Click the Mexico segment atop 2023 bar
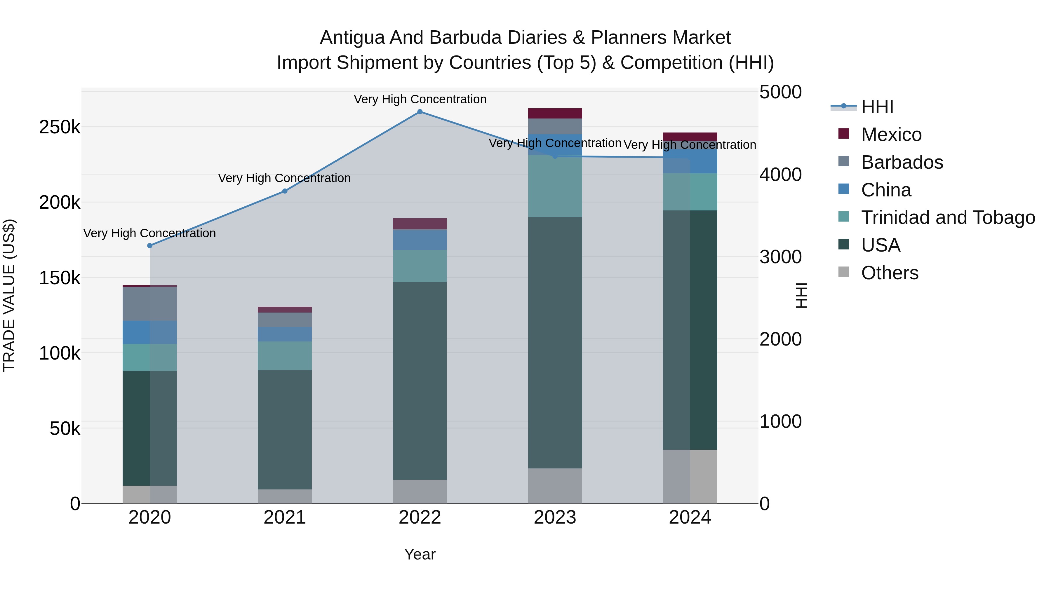The width and height of the screenshot is (1051, 591). [555, 114]
